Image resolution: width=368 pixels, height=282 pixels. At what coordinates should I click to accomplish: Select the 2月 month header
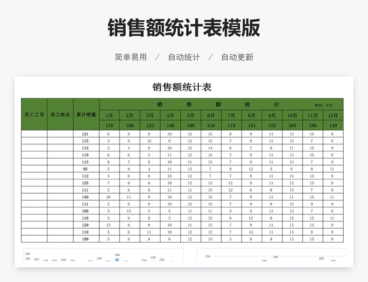(130, 115)
